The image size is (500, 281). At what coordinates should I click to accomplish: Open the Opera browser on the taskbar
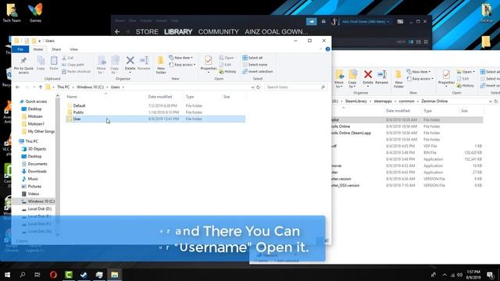coord(53,274)
